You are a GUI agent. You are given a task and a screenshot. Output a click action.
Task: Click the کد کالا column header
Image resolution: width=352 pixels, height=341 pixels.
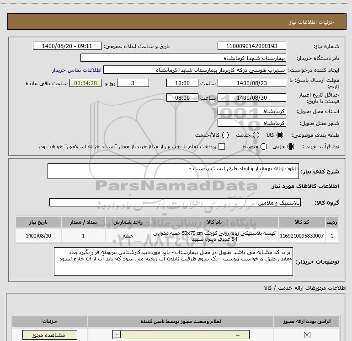[302, 222]
